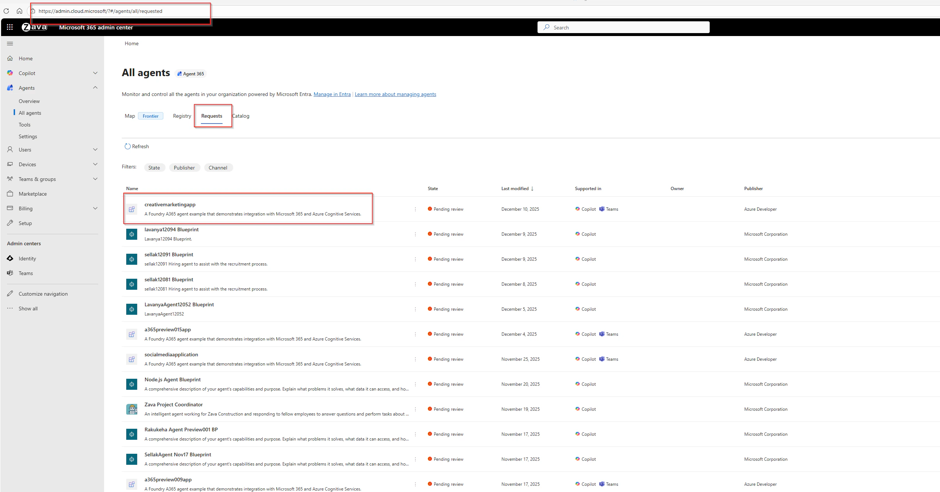Open the Publisher filter dropdown

click(x=184, y=168)
